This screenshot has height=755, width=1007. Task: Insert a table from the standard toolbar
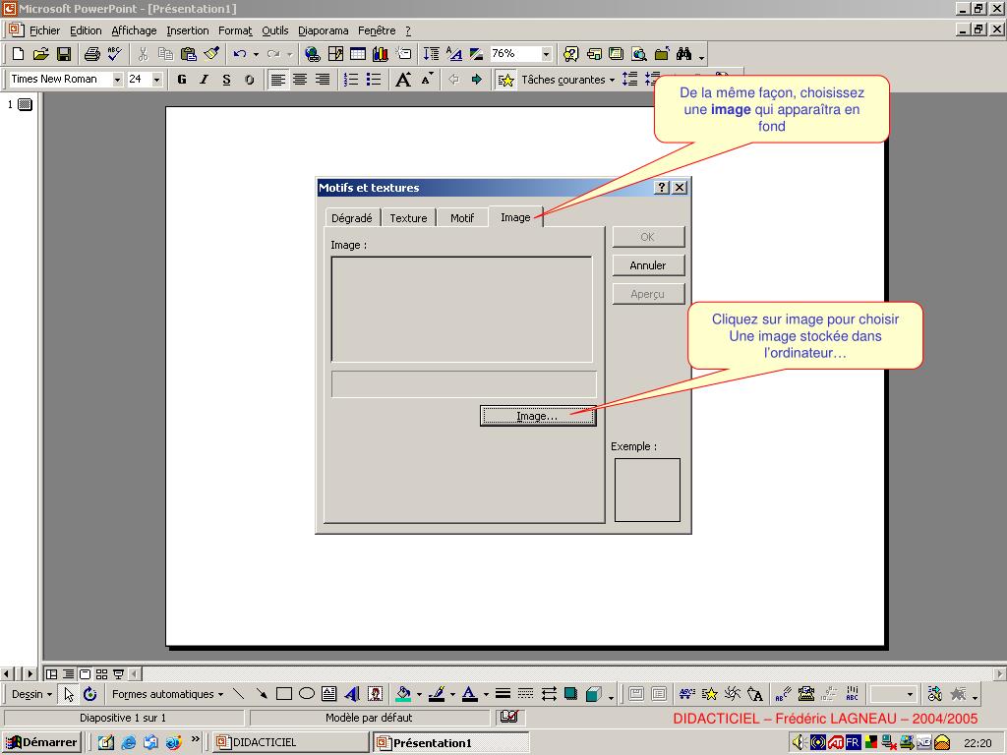click(358, 54)
